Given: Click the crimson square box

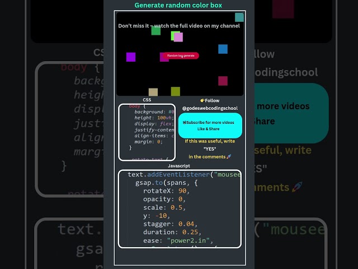Looking at the screenshot, I should coord(223,81).
